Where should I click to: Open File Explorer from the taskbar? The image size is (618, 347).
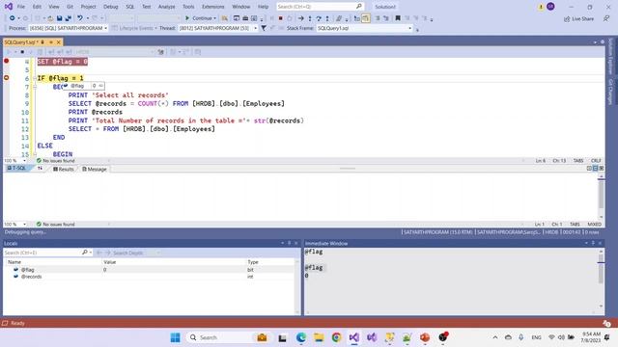coord(319,337)
